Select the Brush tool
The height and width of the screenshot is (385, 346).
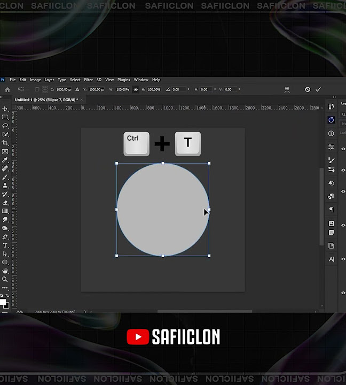[x=5, y=177]
